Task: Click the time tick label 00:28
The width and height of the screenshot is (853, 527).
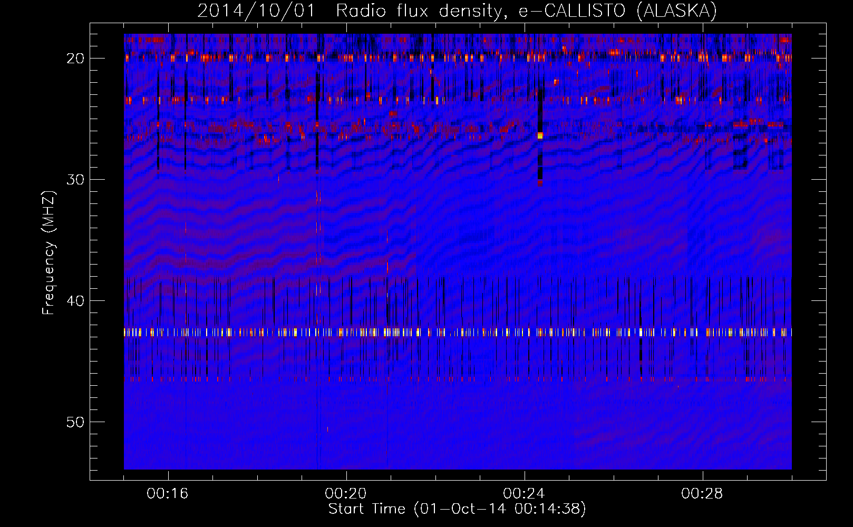Action: tap(702, 494)
